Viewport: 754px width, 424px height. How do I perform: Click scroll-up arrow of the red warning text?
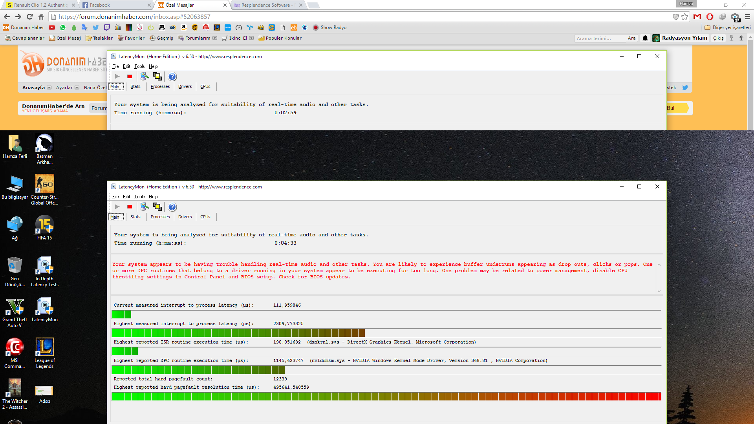click(x=659, y=265)
